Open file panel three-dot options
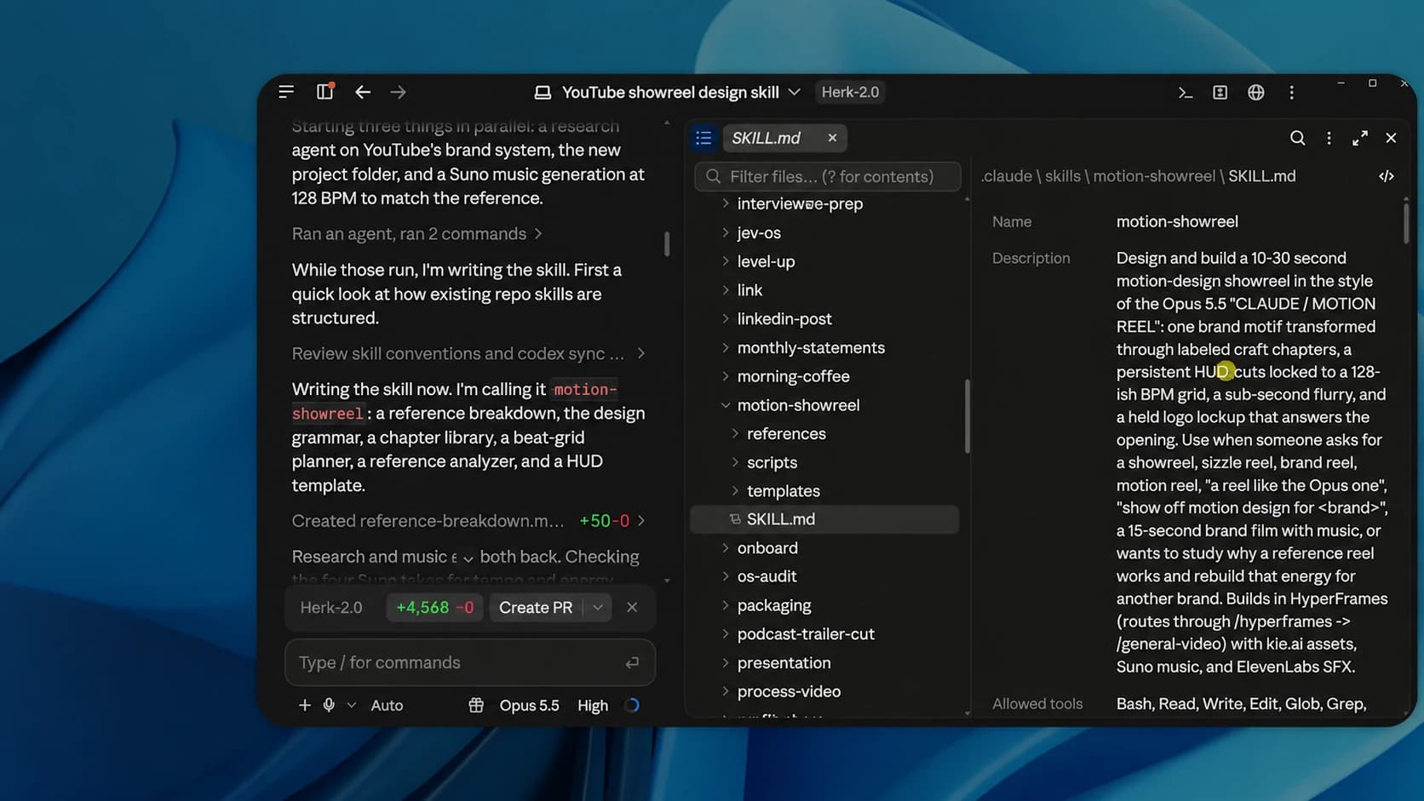This screenshot has width=1424, height=801. point(1329,138)
